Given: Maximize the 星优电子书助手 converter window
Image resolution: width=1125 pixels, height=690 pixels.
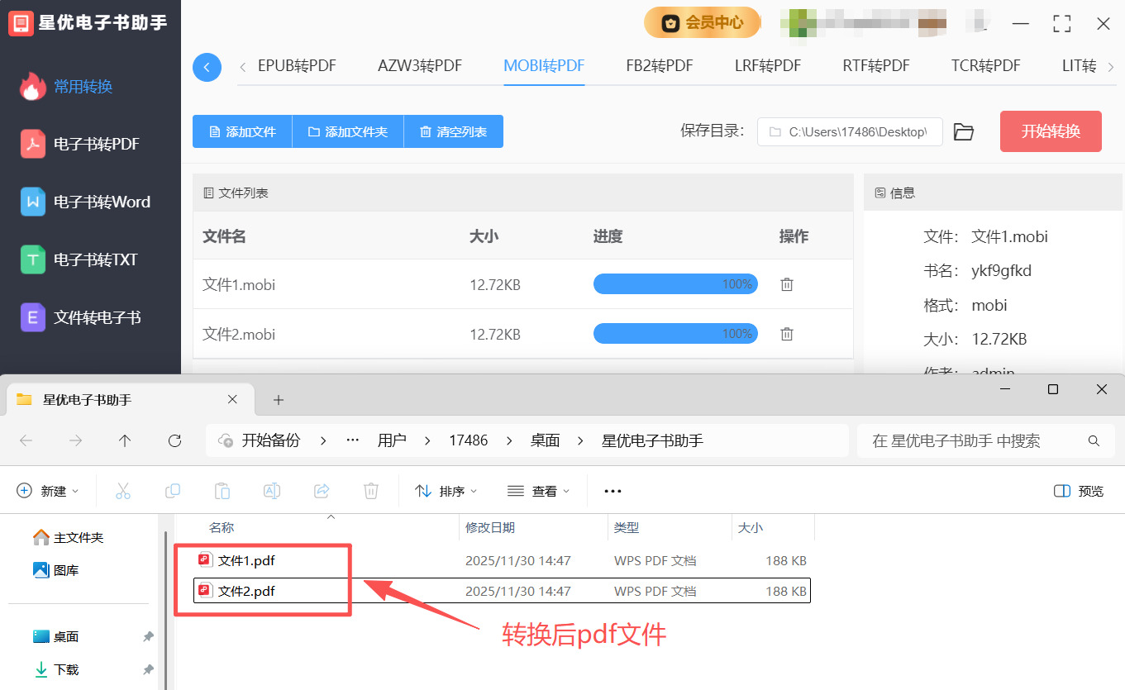Looking at the screenshot, I should [1062, 23].
